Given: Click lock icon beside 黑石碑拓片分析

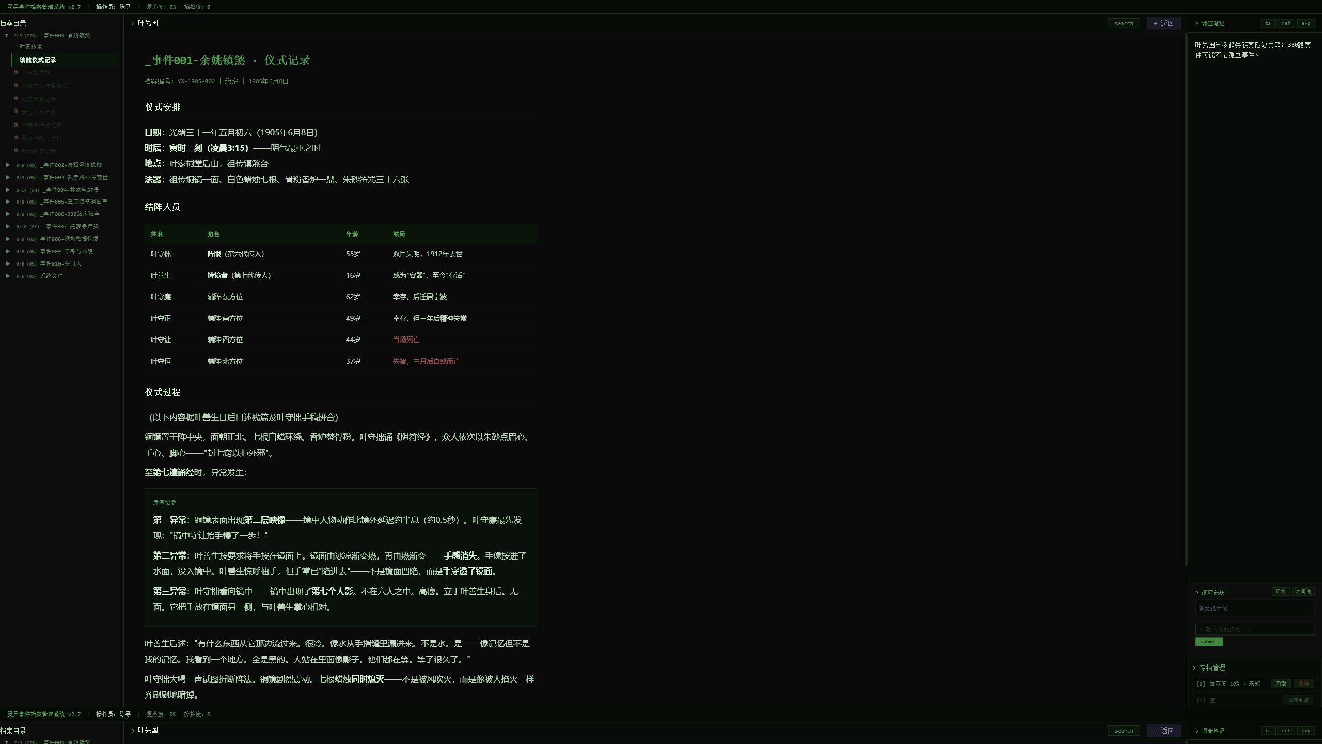Looking at the screenshot, I should tap(15, 137).
